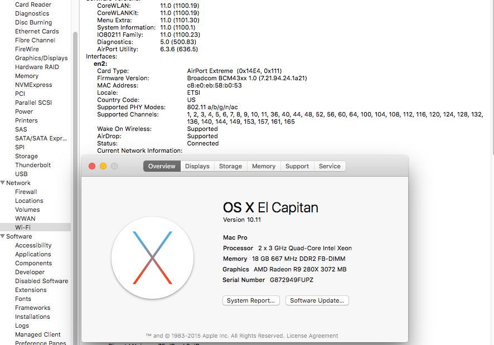The image size is (494, 345).
Task: Select Printers in the sidebar
Action: click(26, 120)
